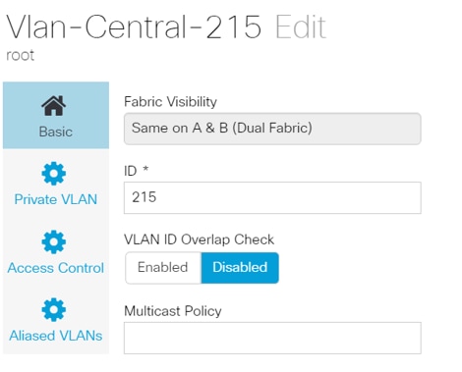Viewport: 462px width, 372px height.
Task: Click the root label under the title
Action: (20, 55)
